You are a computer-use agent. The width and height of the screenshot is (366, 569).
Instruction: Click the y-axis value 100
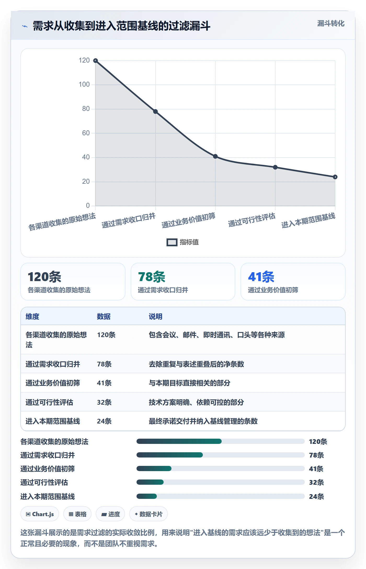pyautogui.click(x=84, y=85)
